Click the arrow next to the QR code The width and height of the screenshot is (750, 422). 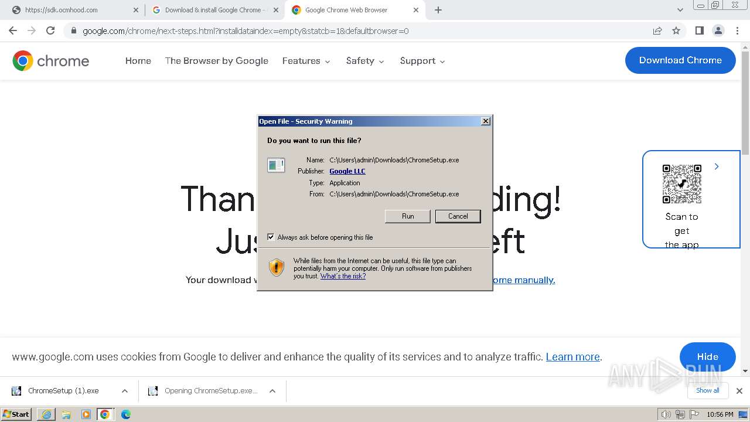click(x=717, y=167)
